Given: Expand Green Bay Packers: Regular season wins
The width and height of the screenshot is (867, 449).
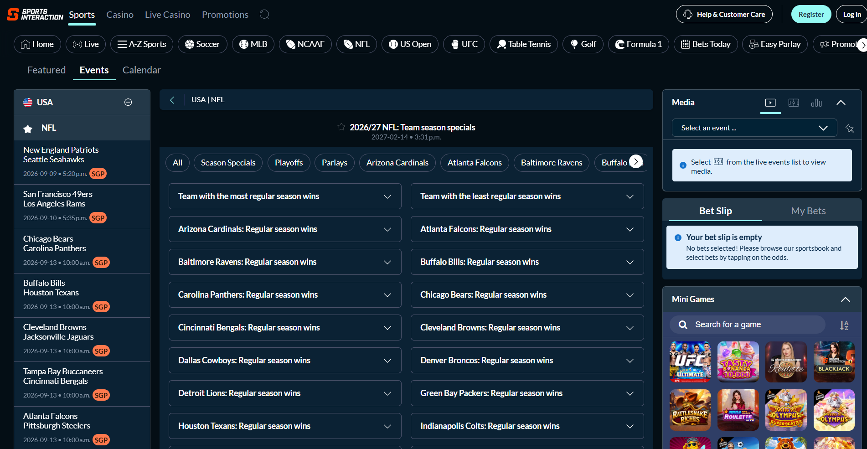Looking at the screenshot, I should pos(527,393).
